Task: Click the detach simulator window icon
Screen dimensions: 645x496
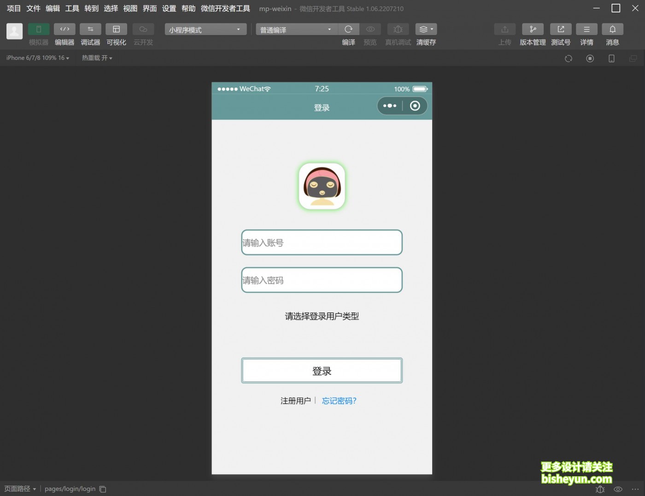Action: coord(633,59)
